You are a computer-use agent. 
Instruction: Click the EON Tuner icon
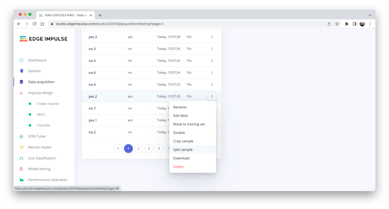[22, 137]
